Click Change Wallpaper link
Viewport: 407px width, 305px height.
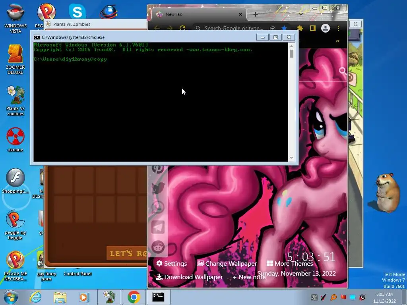click(x=227, y=264)
